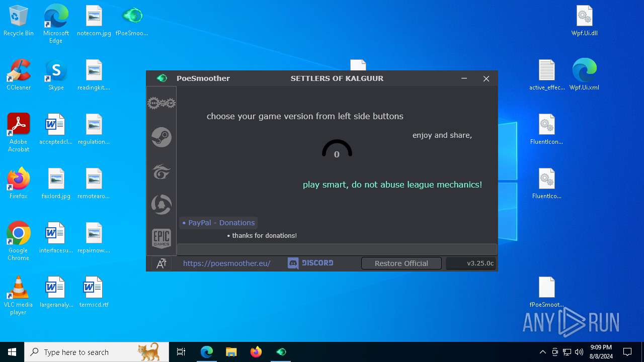Open the Recycle Bin desktop icon
The width and height of the screenshot is (644, 362).
pyautogui.click(x=19, y=21)
